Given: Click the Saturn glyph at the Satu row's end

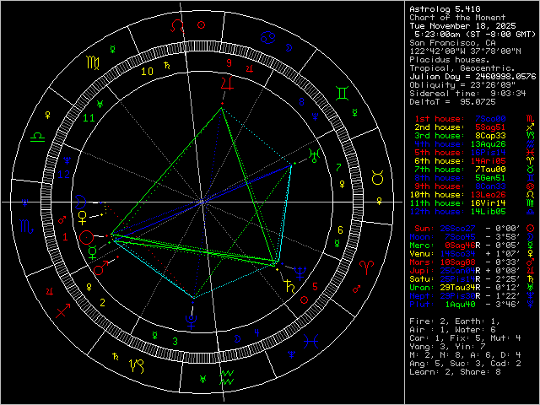Looking at the screenshot, I should click(x=531, y=278).
